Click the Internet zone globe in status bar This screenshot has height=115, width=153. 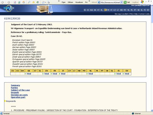(x=133, y=113)
